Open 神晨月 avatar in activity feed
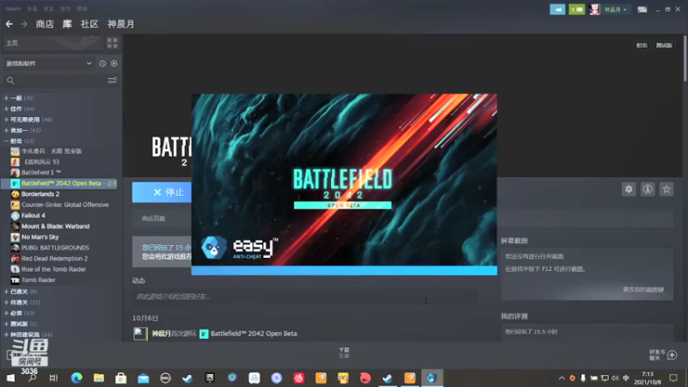688x387 pixels. [x=140, y=334]
